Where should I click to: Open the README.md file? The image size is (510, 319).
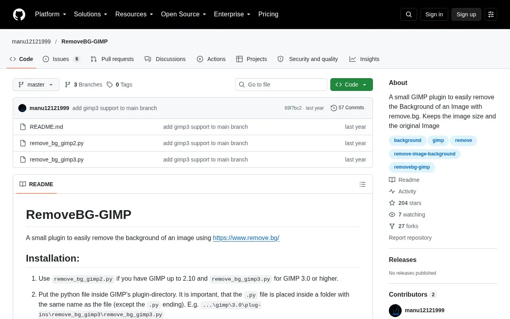[46, 127]
